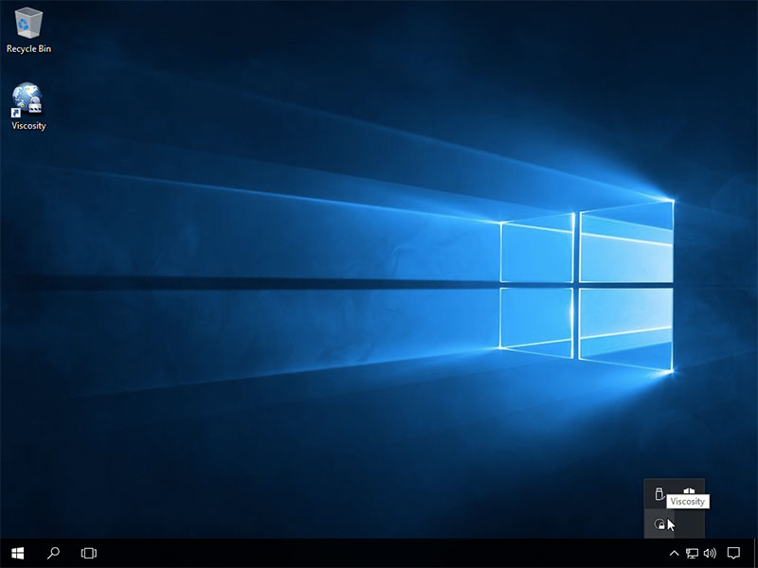Screen dimensions: 758x568
Task: Open the network status tray icon
Action: [692, 554]
